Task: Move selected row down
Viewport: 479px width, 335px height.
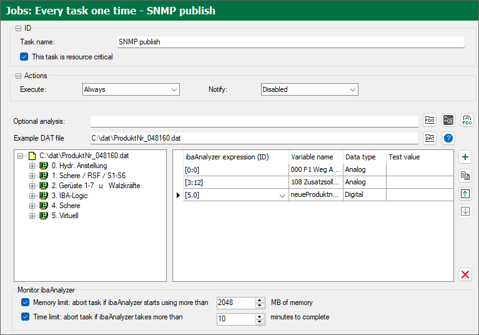Action: pyautogui.click(x=465, y=211)
